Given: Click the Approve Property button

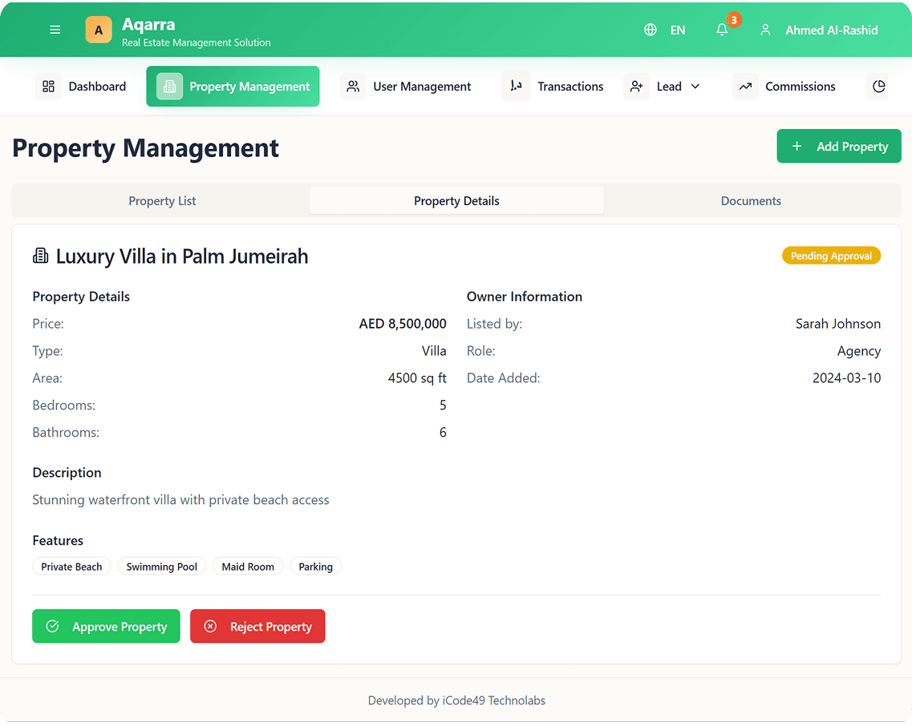Looking at the screenshot, I should (106, 626).
